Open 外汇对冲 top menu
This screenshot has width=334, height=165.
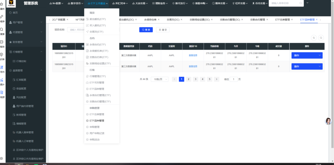120,3
